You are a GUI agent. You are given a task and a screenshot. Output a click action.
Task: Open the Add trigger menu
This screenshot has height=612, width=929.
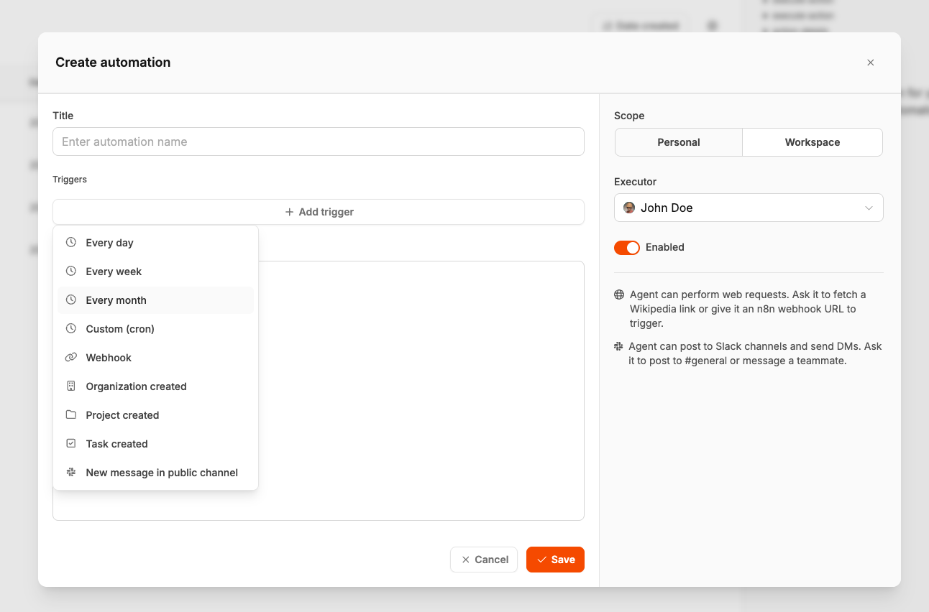point(319,212)
